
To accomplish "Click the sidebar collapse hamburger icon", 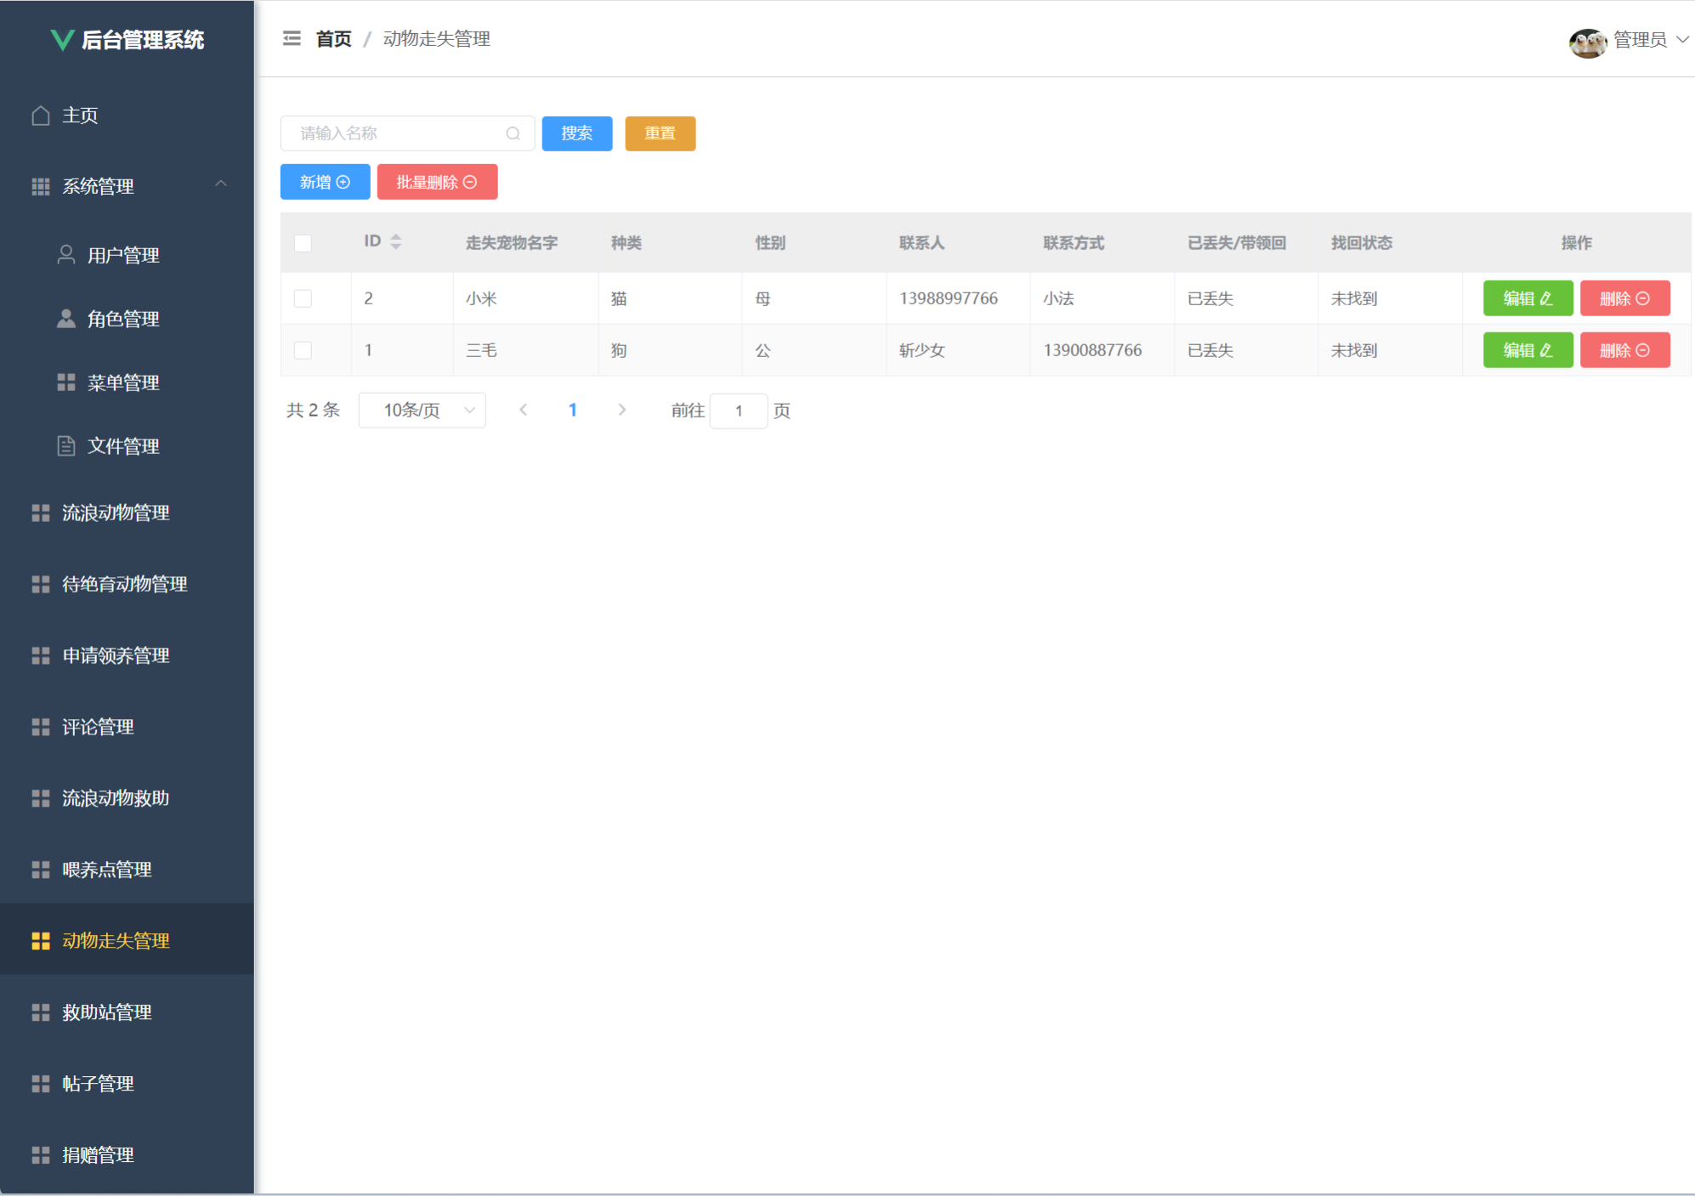I will [x=292, y=38].
